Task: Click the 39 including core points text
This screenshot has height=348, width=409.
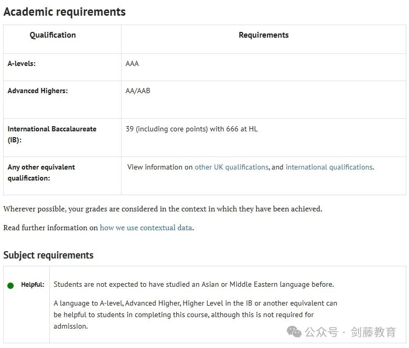Action: (x=192, y=129)
